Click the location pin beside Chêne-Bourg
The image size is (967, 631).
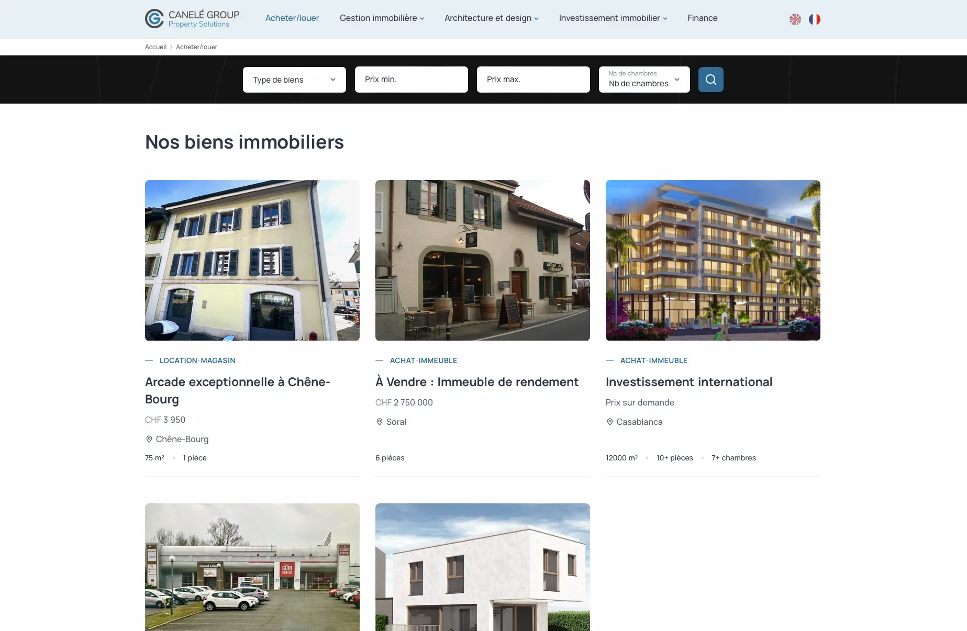point(149,439)
